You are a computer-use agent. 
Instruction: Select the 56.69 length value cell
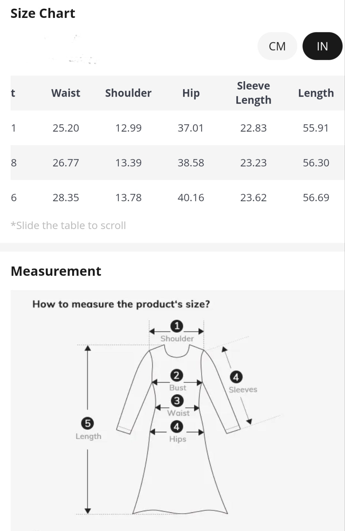pos(316,198)
